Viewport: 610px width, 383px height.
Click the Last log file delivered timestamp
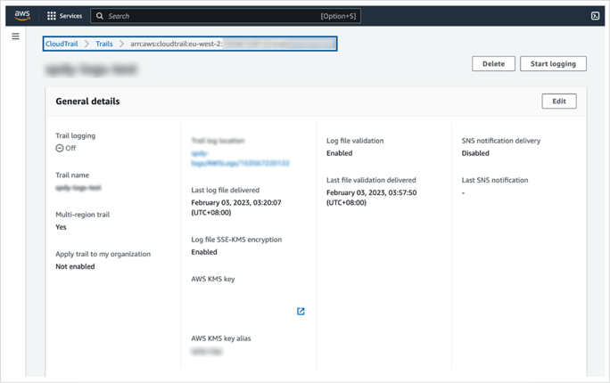[236, 208]
